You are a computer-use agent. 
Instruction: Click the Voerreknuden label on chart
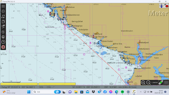coord(127,31)
